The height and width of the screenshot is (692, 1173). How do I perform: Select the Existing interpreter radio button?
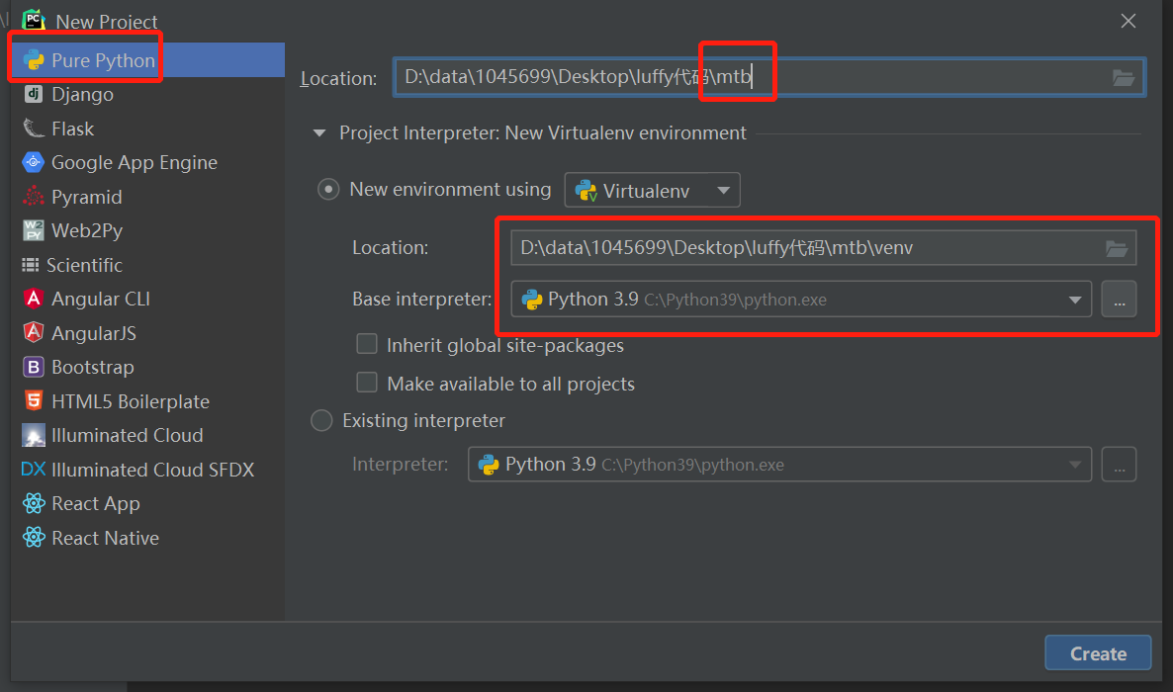tap(321, 421)
